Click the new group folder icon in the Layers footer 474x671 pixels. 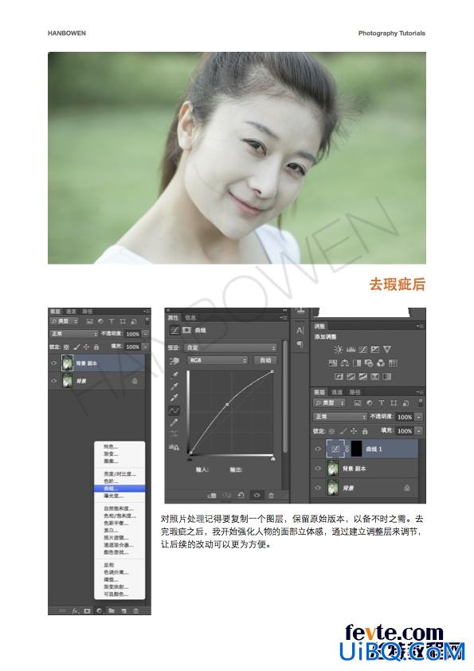(x=112, y=611)
